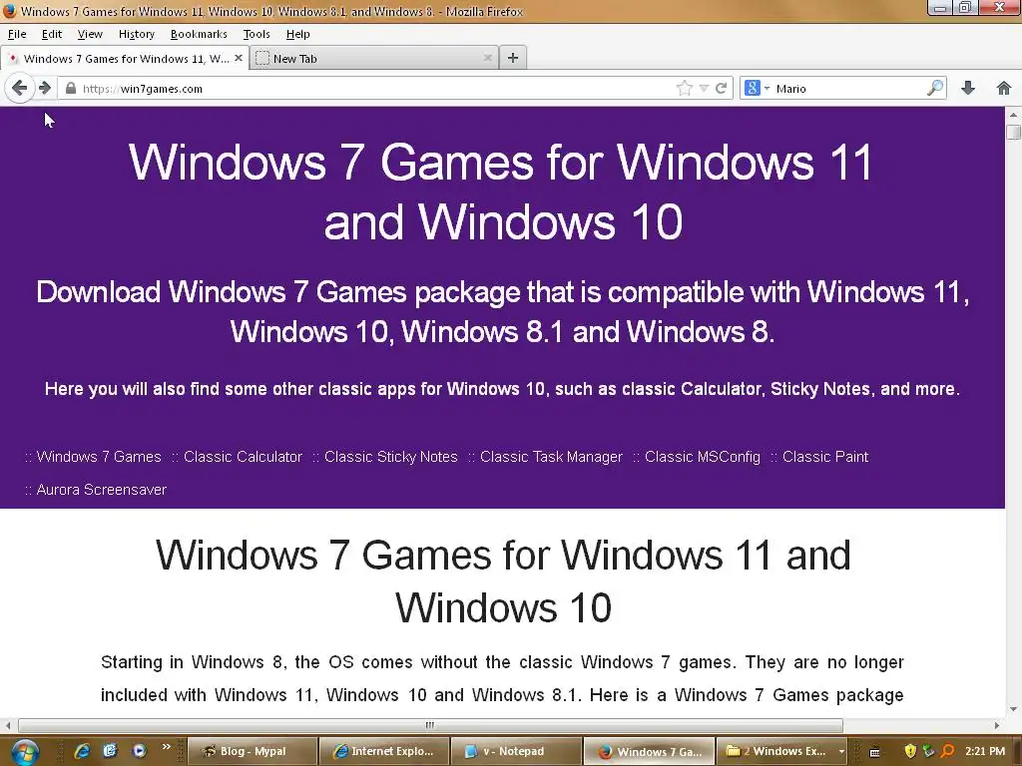Click the orange magnifier tray icon
The image size is (1022, 766).
coord(948,751)
